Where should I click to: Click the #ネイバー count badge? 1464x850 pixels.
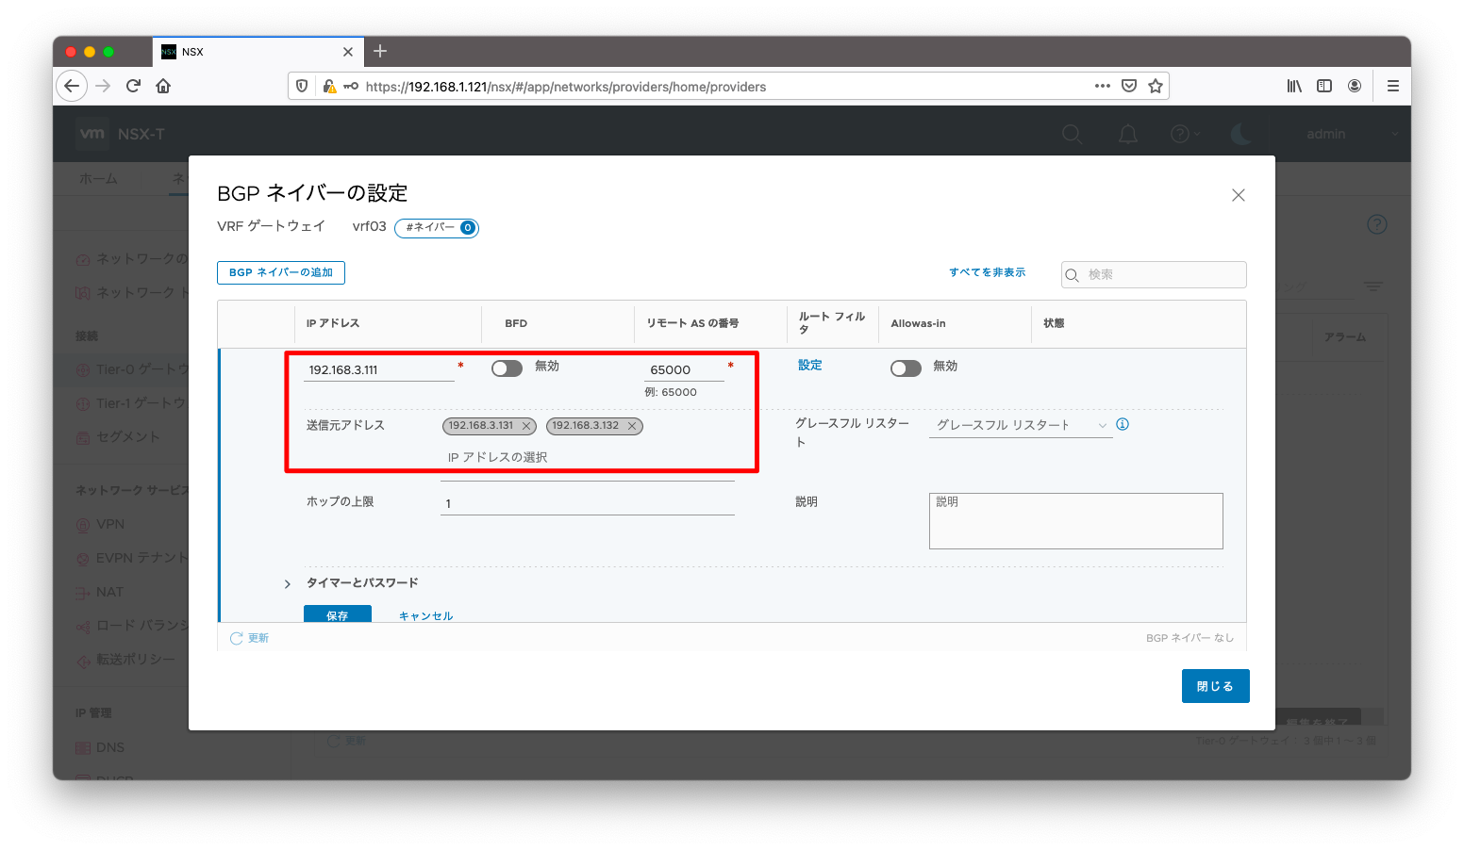click(437, 227)
